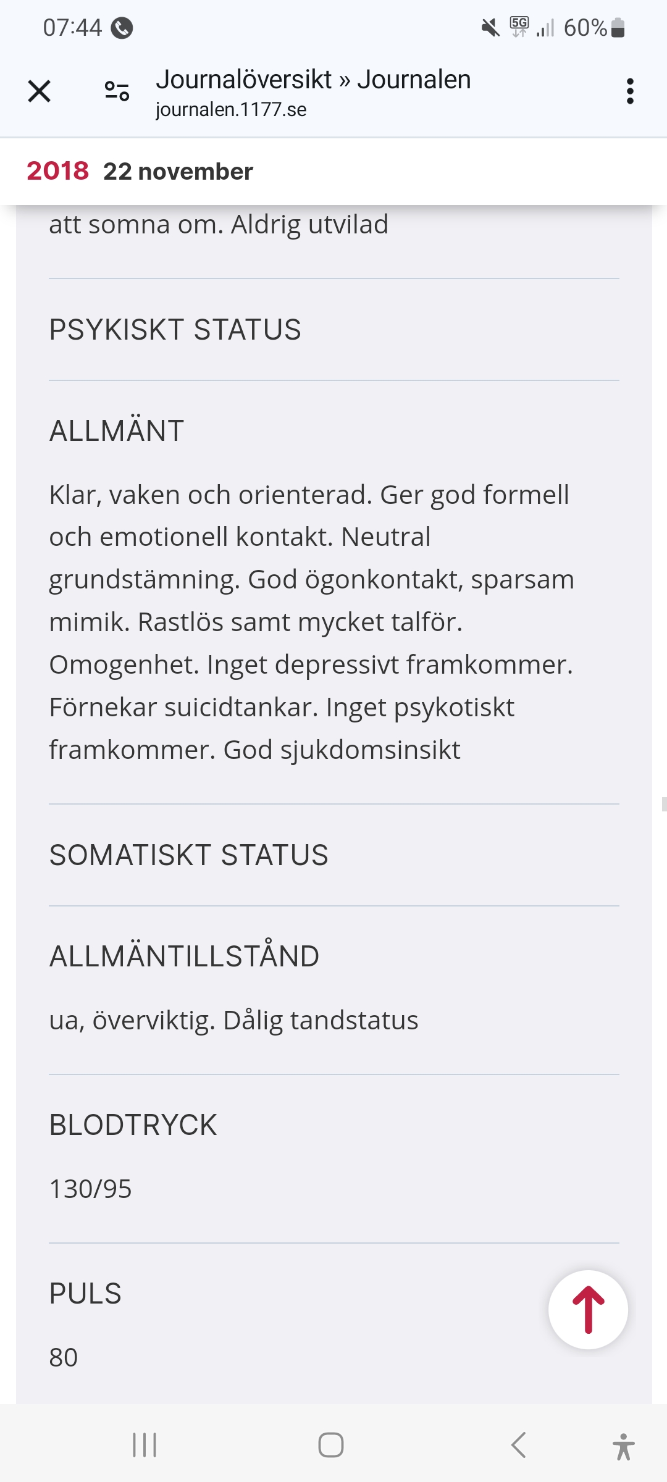Close the browser tab with X
The width and height of the screenshot is (667, 1482).
[39, 91]
